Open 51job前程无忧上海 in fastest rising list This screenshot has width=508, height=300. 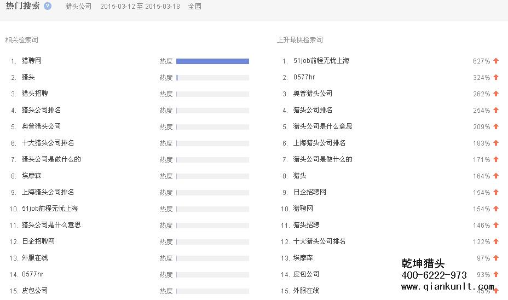[321, 61]
